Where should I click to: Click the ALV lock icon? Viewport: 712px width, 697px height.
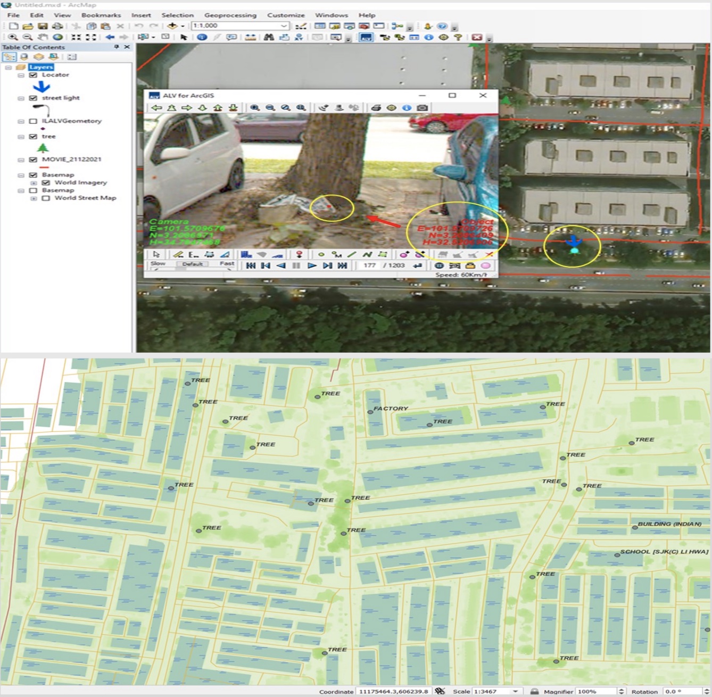click(470, 265)
